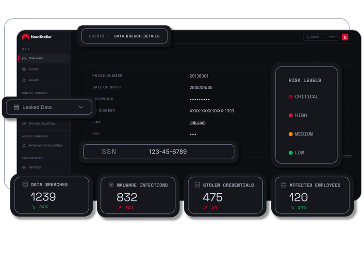
Task: Click the Events sidebar icon
Action: pyautogui.click(x=24, y=69)
